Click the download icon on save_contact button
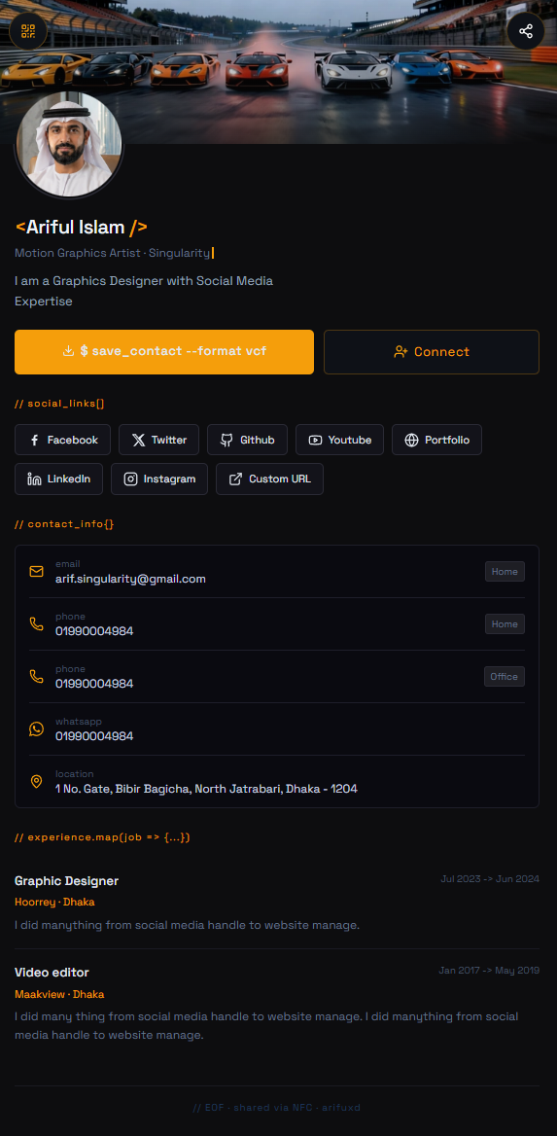This screenshot has width=557, height=1136. pos(69,351)
